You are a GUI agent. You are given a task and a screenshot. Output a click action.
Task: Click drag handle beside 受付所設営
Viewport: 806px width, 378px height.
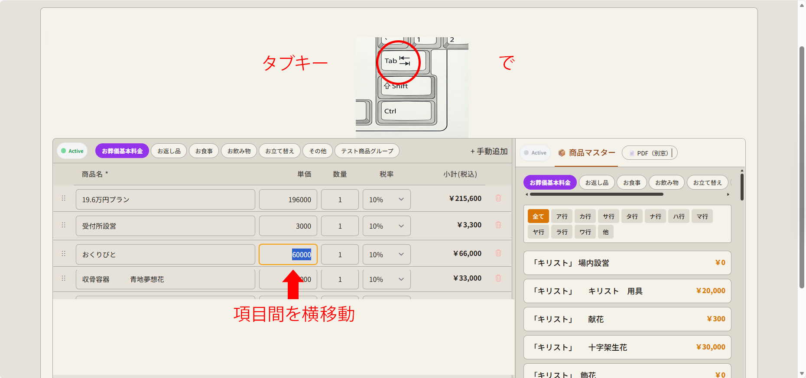(64, 225)
